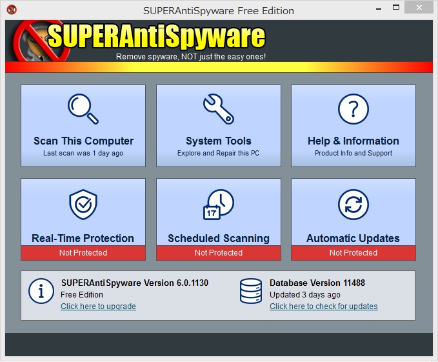
Task: Click the info circle icon
Action: (x=41, y=291)
